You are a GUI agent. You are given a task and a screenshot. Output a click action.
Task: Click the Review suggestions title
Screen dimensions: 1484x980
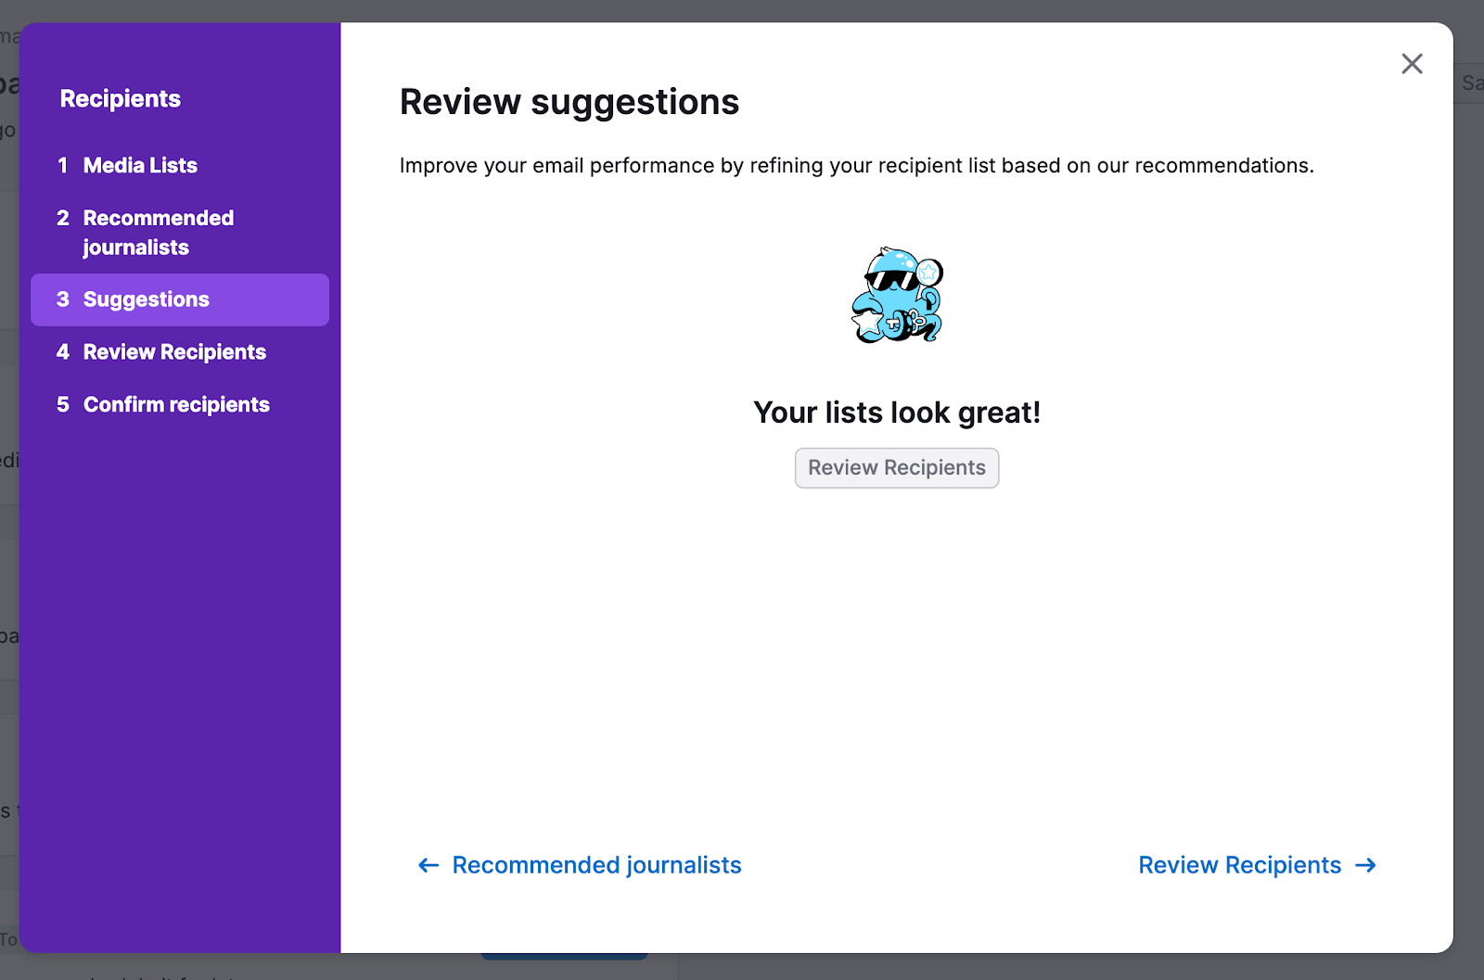[x=569, y=102]
